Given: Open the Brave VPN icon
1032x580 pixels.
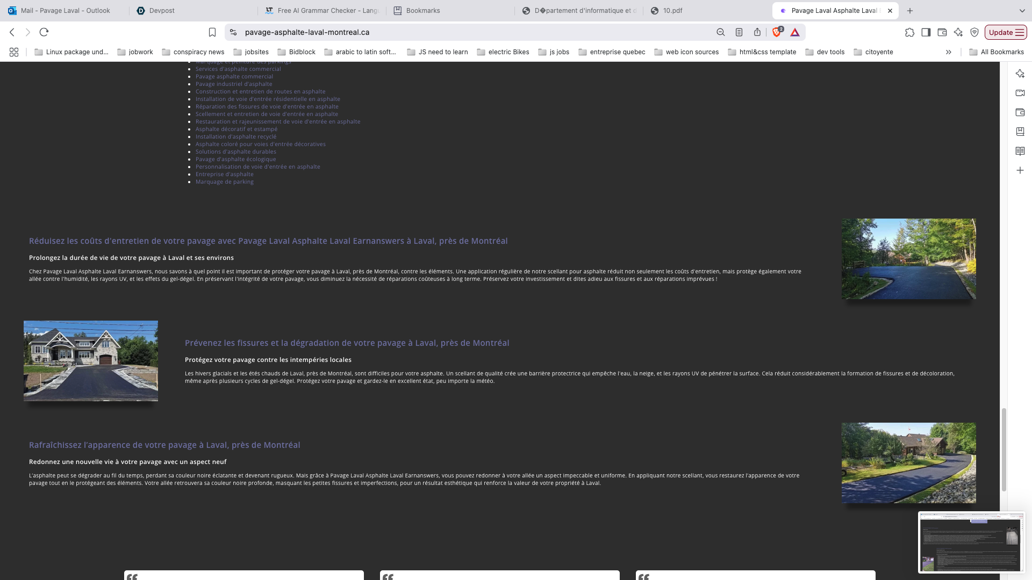Looking at the screenshot, I should click(x=974, y=32).
